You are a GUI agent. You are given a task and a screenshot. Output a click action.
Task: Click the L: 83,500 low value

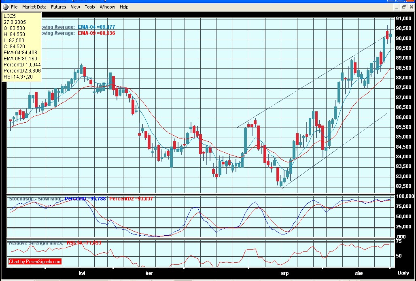click(14, 40)
